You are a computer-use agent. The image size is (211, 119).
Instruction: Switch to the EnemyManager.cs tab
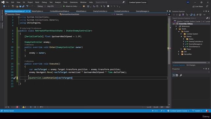pyautogui.click(x=142, y=11)
